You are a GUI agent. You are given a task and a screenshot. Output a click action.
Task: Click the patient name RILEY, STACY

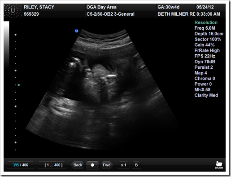(x=39, y=7)
